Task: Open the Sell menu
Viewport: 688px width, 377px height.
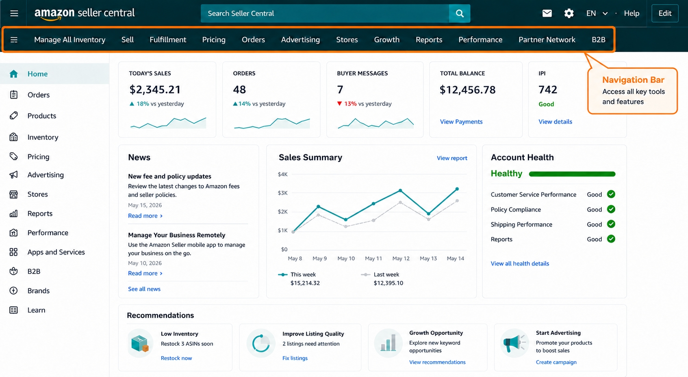Action: click(x=128, y=40)
